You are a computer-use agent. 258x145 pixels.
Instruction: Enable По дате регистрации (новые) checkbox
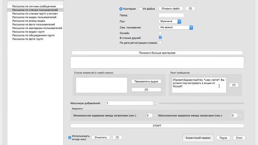[160, 42]
